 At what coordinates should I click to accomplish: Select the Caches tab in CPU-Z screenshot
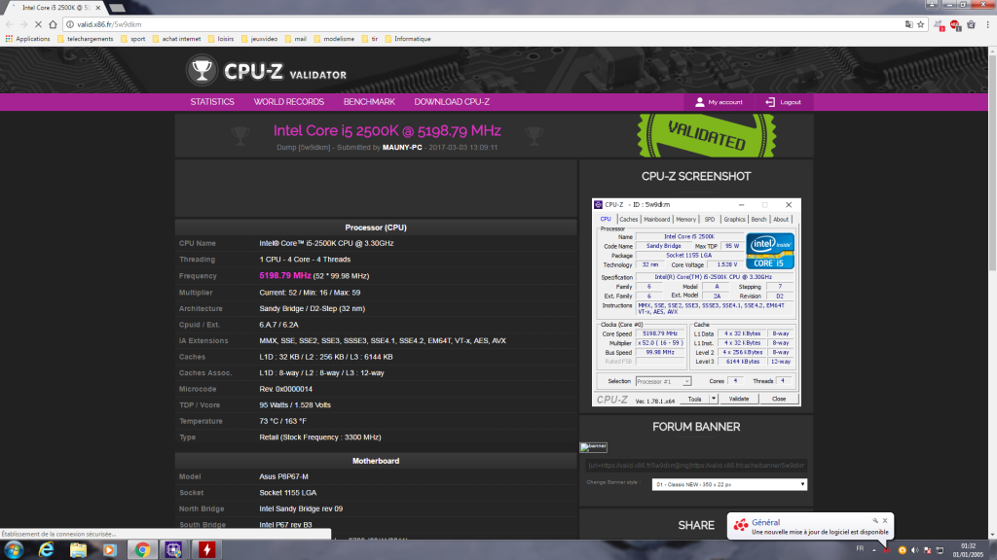pyautogui.click(x=628, y=219)
